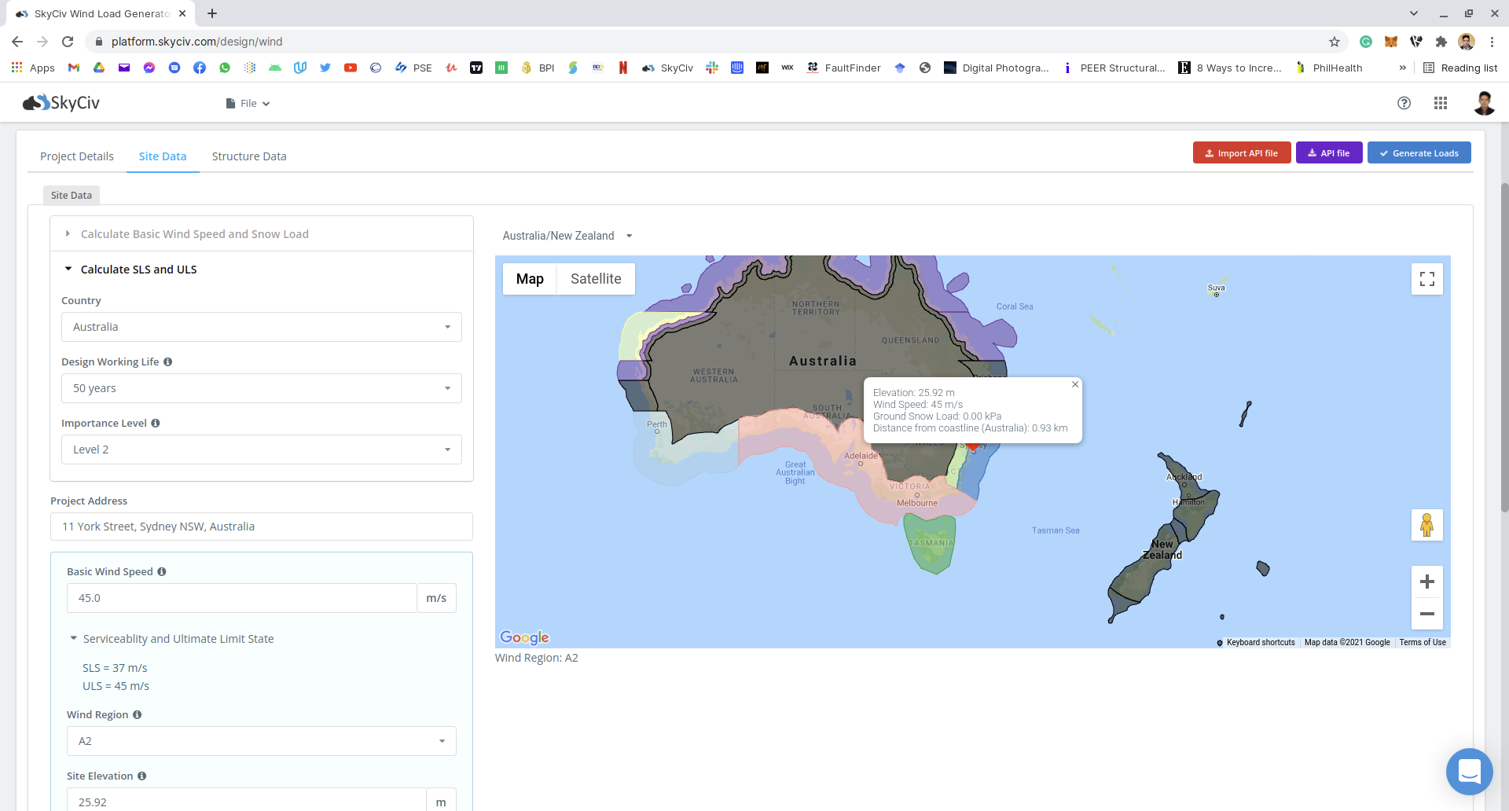Click the Importance Level info icon
Screen dimensions: 1509x811
pos(156,423)
